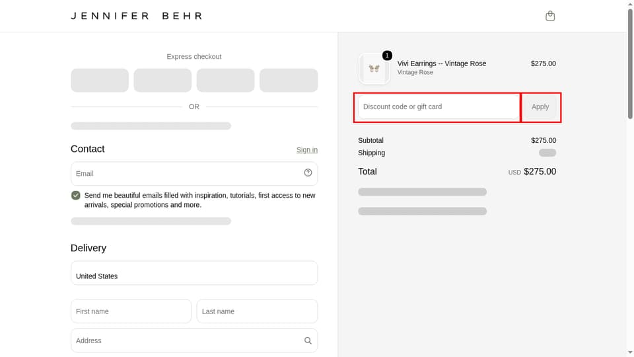The image size is (634, 357).
Task: Click the OR divider label
Action: [194, 107]
